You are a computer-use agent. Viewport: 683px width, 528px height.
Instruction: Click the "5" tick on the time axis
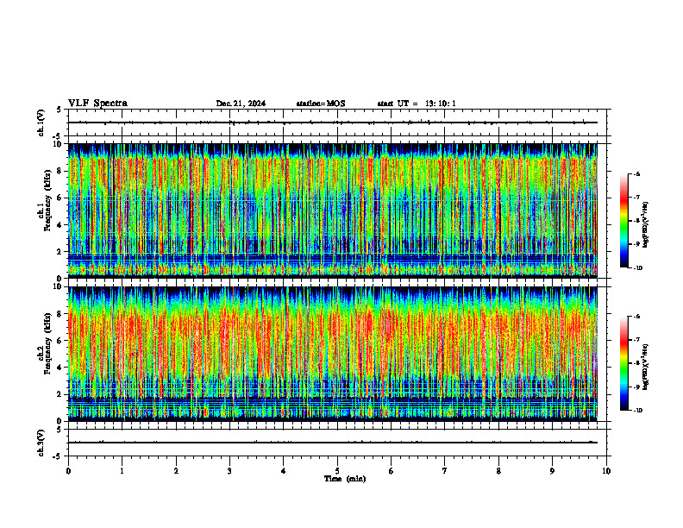[337, 471]
